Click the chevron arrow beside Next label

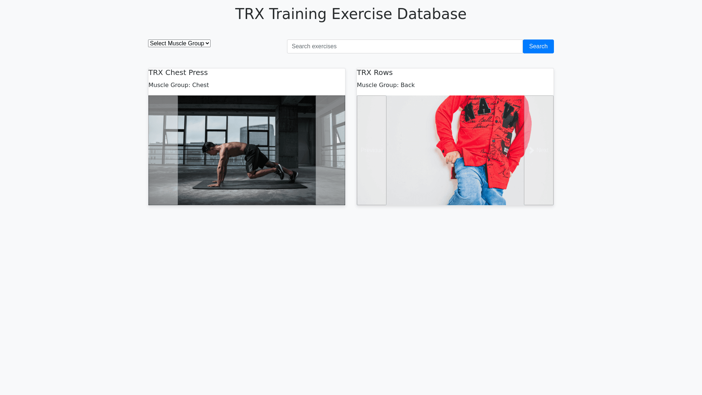pos(532,150)
